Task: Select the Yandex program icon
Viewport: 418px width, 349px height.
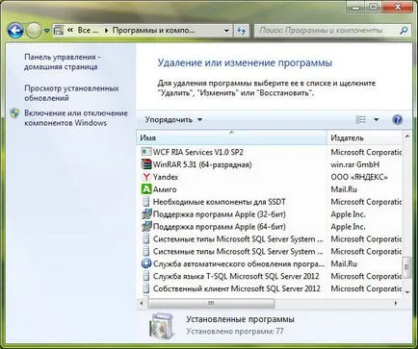Action: pos(146,177)
